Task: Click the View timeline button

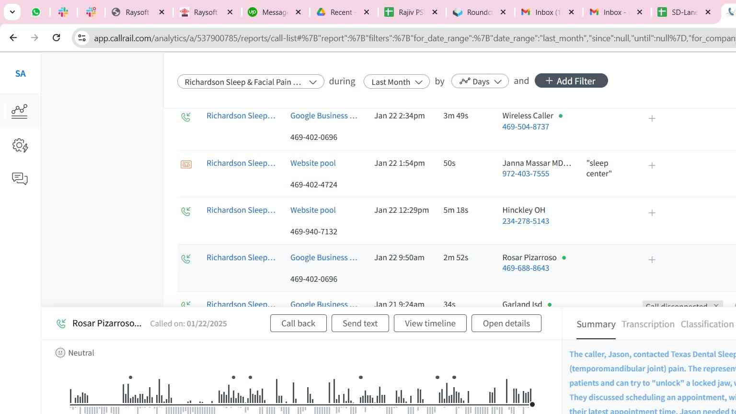Action: pyautogui.click(x=430, y=323)
